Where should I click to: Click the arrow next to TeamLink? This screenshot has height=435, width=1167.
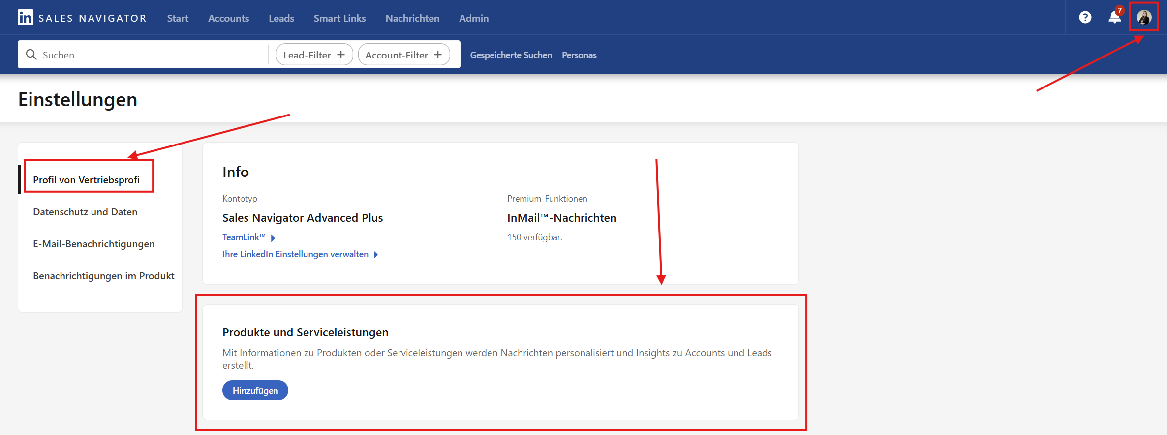(273, 238)
